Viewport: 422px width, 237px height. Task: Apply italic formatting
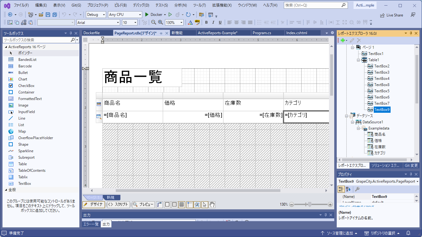(x=213, y=22)
